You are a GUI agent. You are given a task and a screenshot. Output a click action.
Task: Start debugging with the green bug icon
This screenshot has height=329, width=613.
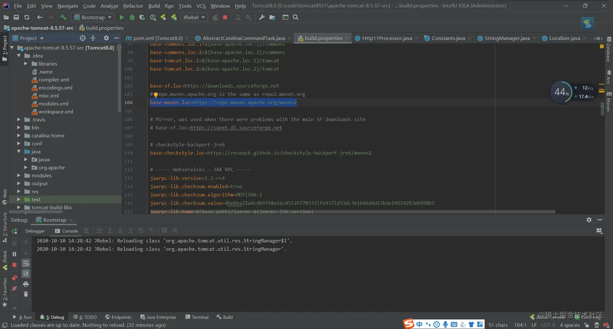[132, 17]
